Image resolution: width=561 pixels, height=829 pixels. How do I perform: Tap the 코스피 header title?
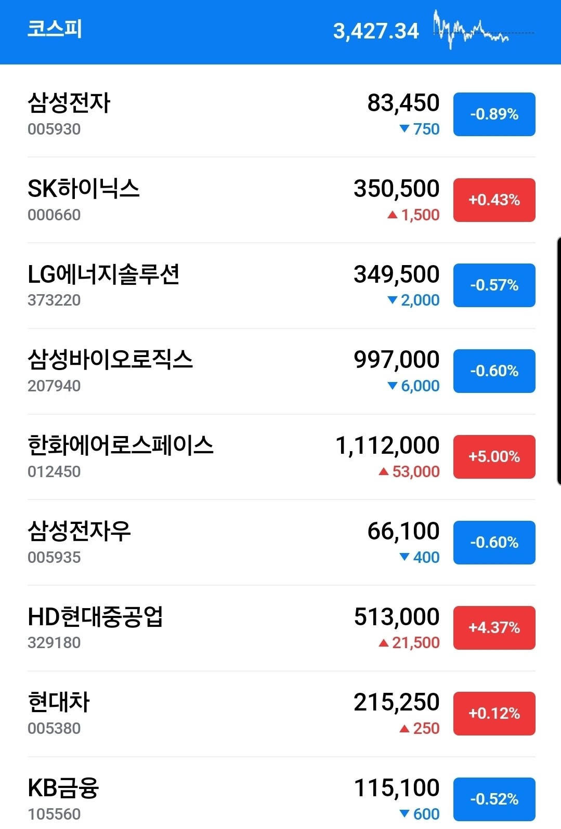(55, 29)
